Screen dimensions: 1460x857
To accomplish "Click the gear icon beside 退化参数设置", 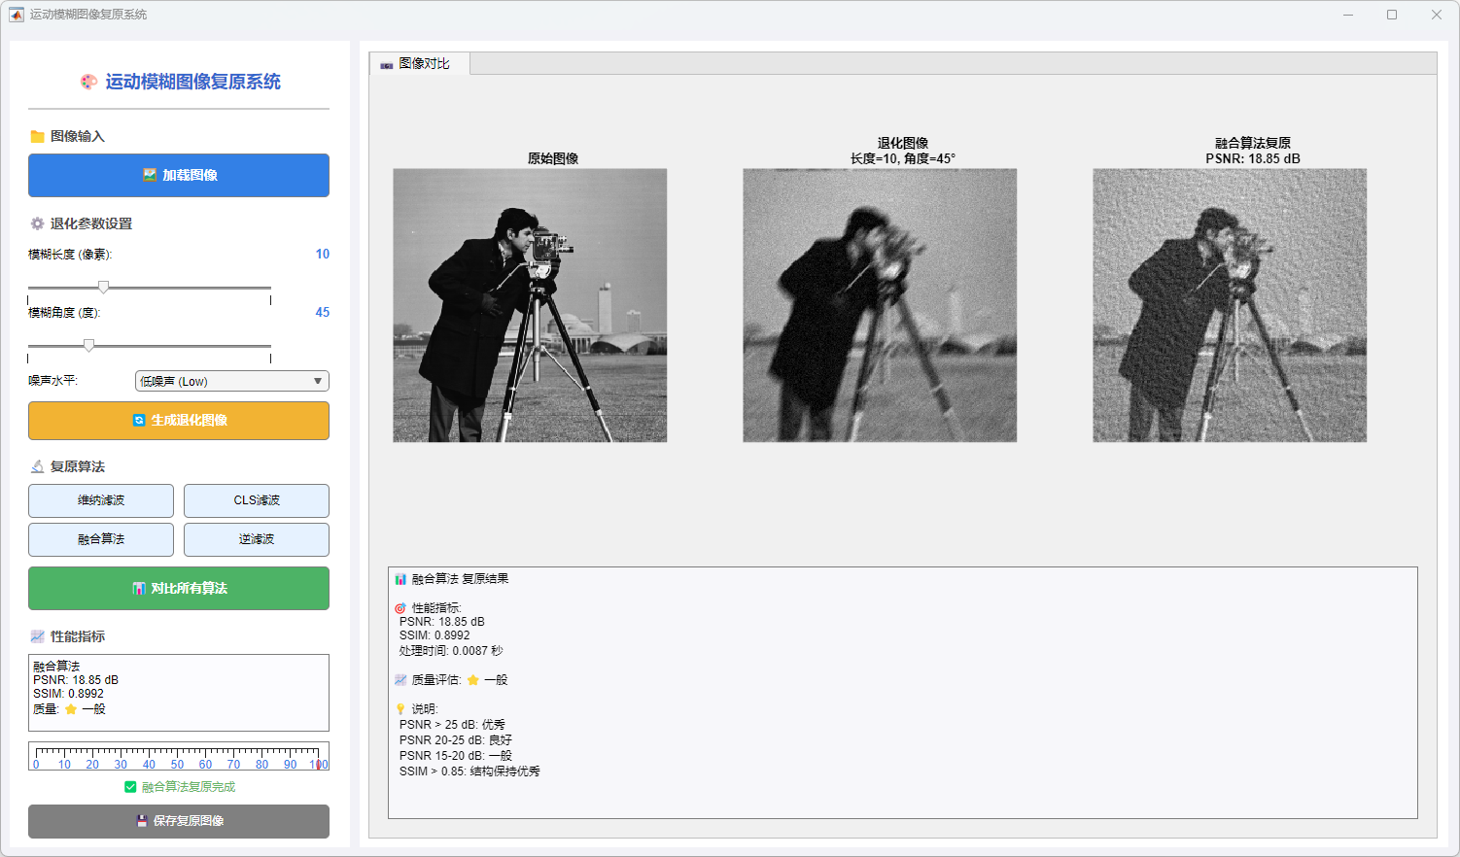I will click(37, 223).
